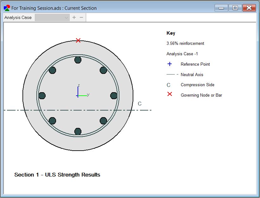
Task: Select the leftmost reinforcement bar
Action: (x=42, y=96)
